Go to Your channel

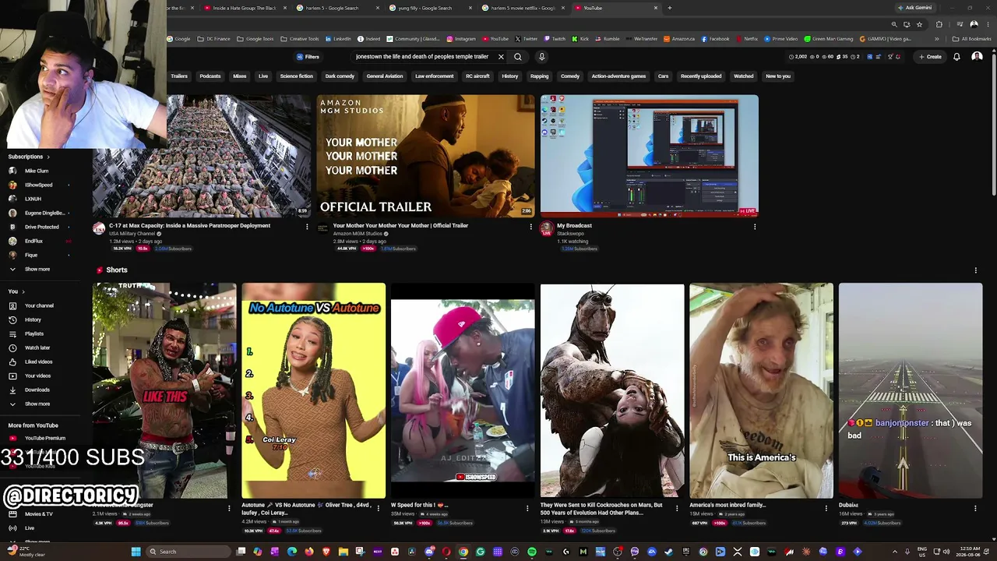(39, 305)
